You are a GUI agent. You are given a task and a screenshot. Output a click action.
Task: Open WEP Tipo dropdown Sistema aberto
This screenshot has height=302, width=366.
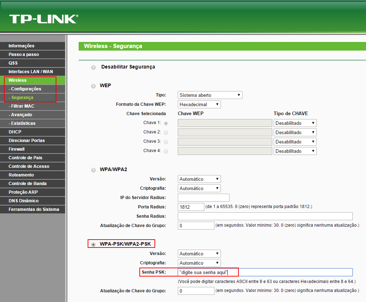210,95
